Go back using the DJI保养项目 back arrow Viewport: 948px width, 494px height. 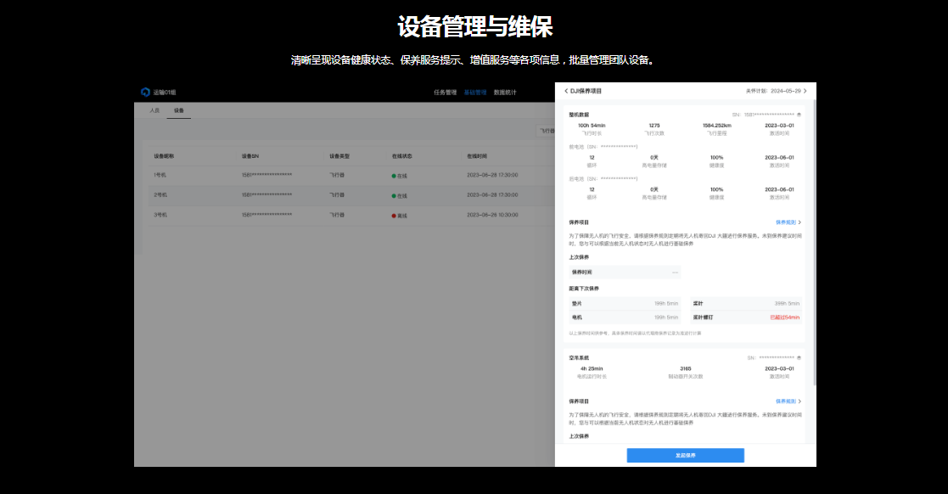pos(566,91)
